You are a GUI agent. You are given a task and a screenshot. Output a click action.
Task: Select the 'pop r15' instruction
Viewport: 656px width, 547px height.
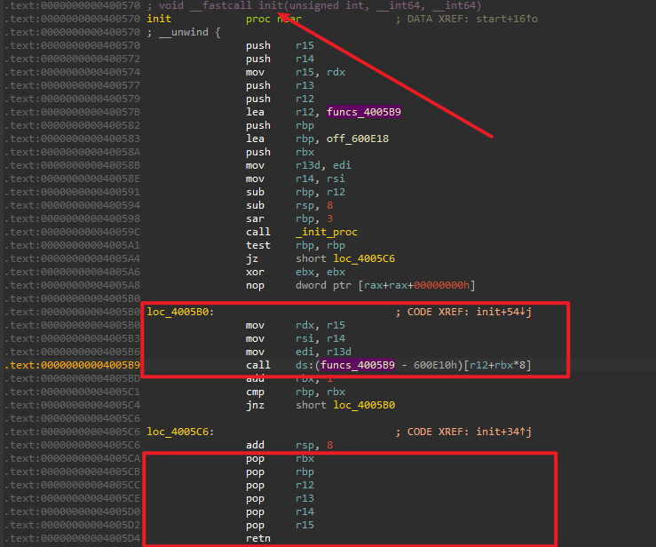pos(280,525)
